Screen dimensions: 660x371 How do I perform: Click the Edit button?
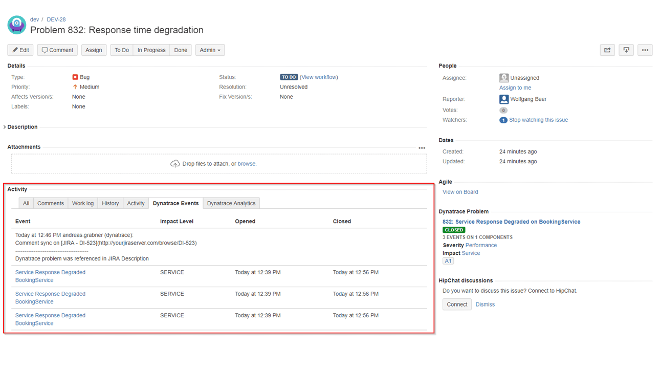point(20,50)
